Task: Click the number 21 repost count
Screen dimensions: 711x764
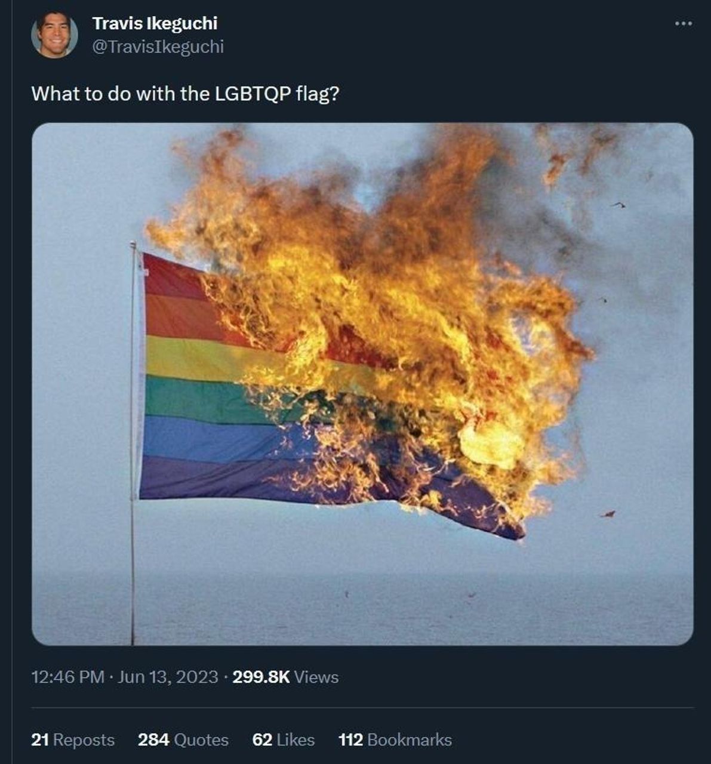Action: (x=39, y=740)
